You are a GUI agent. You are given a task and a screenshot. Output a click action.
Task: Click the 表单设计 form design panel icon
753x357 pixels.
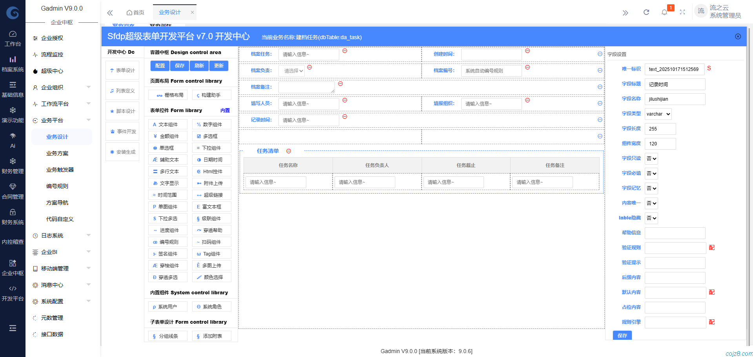point(122,70)
